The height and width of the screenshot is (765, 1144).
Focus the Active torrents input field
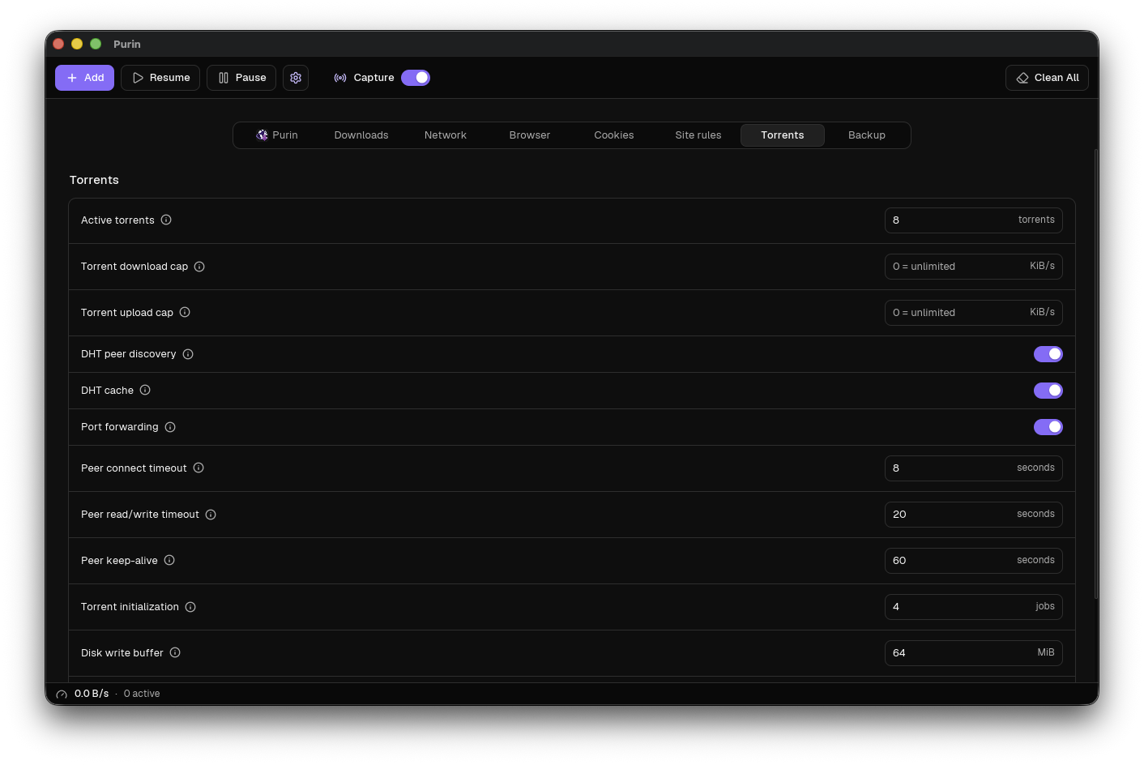coord(974,220)
